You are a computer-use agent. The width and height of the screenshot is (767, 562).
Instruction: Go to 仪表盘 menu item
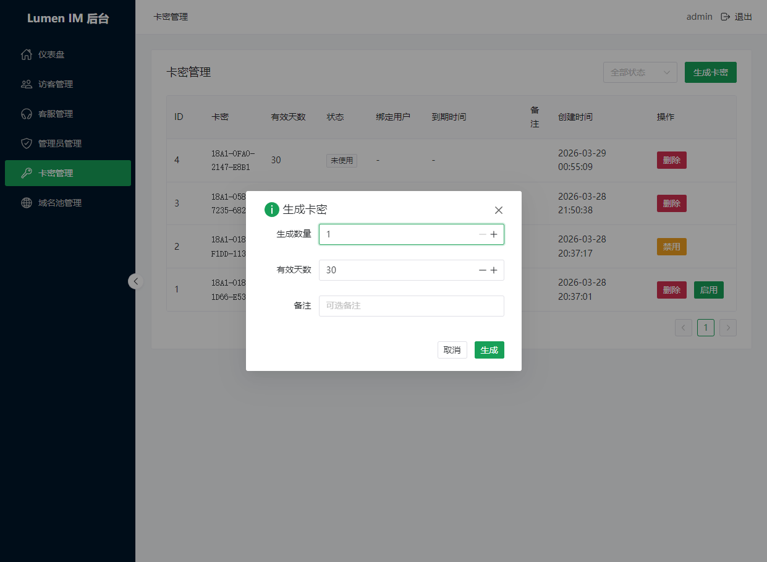point(68,54)
